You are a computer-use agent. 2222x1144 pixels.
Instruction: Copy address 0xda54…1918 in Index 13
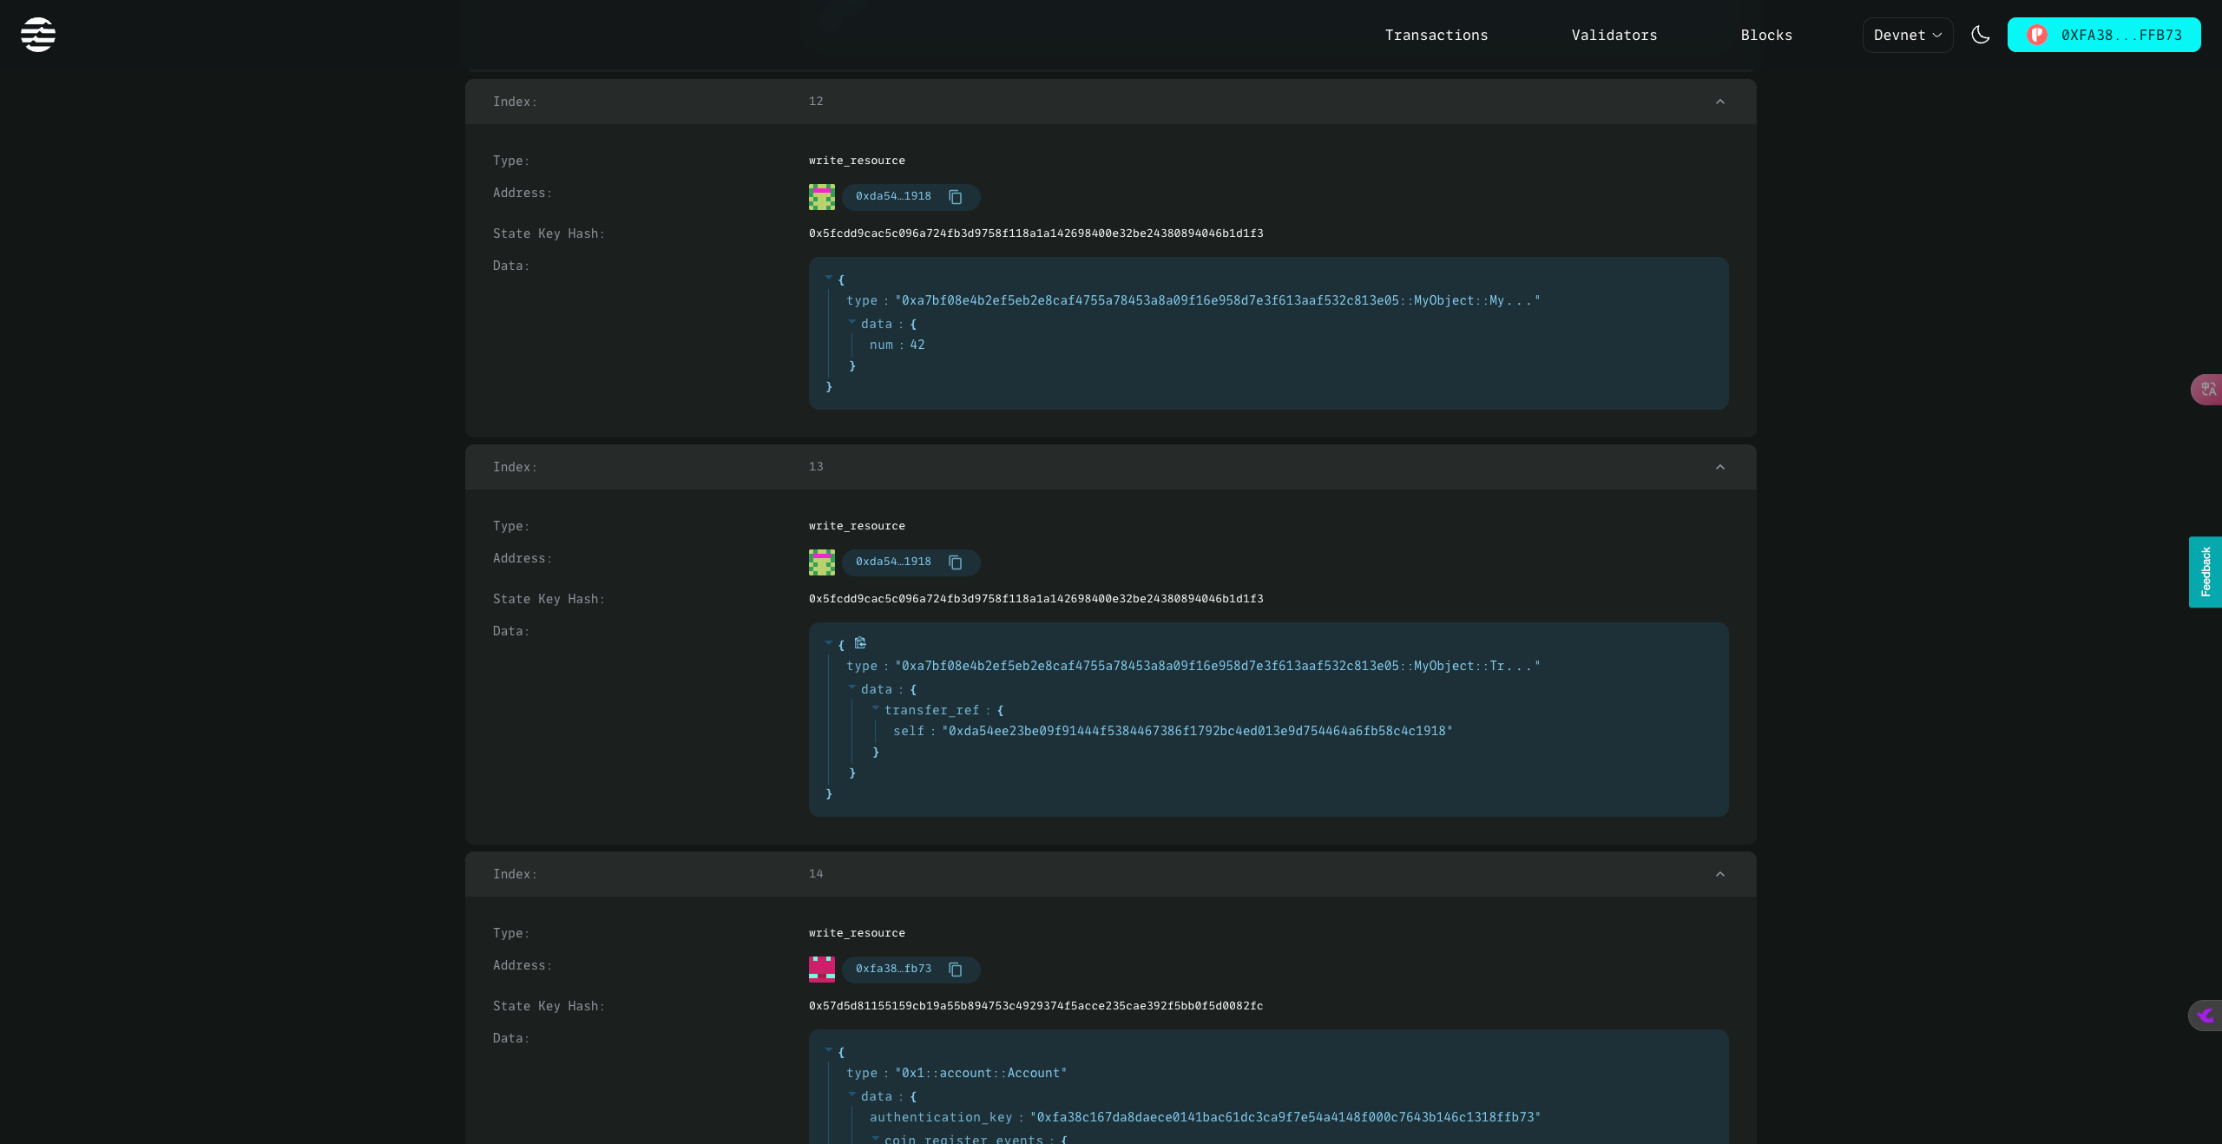tap(956, 562)
